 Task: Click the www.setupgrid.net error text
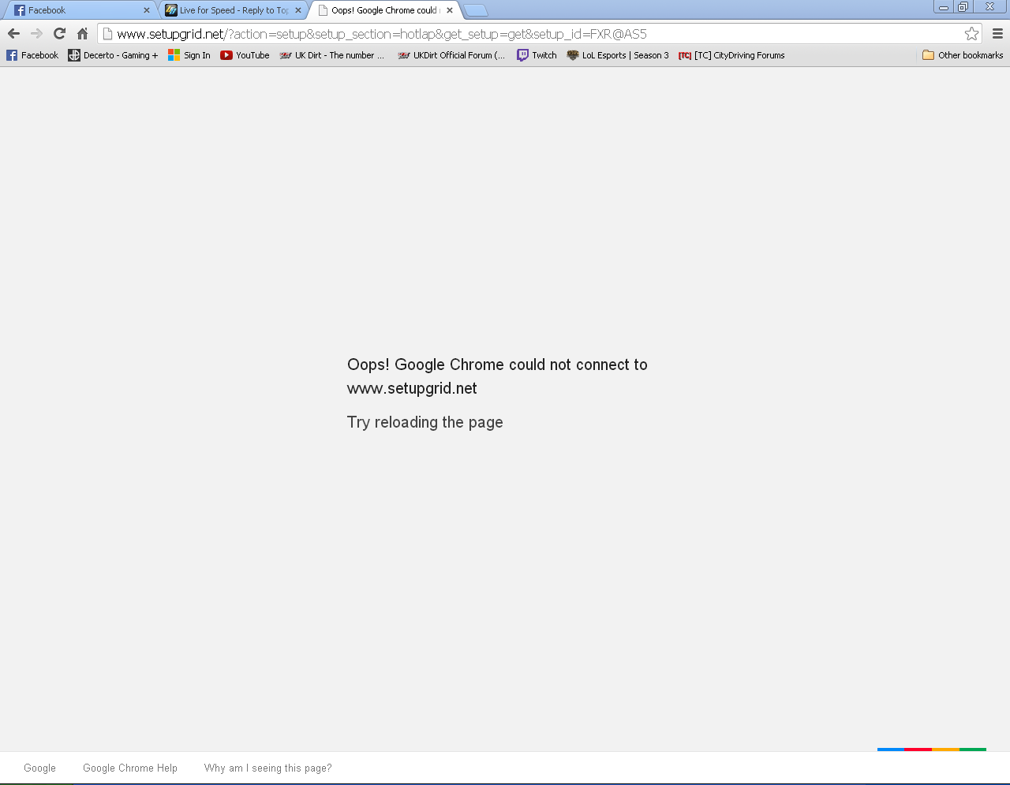click(x=412, y=388)
